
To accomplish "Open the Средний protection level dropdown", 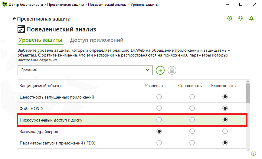I will tap(85, 70).
